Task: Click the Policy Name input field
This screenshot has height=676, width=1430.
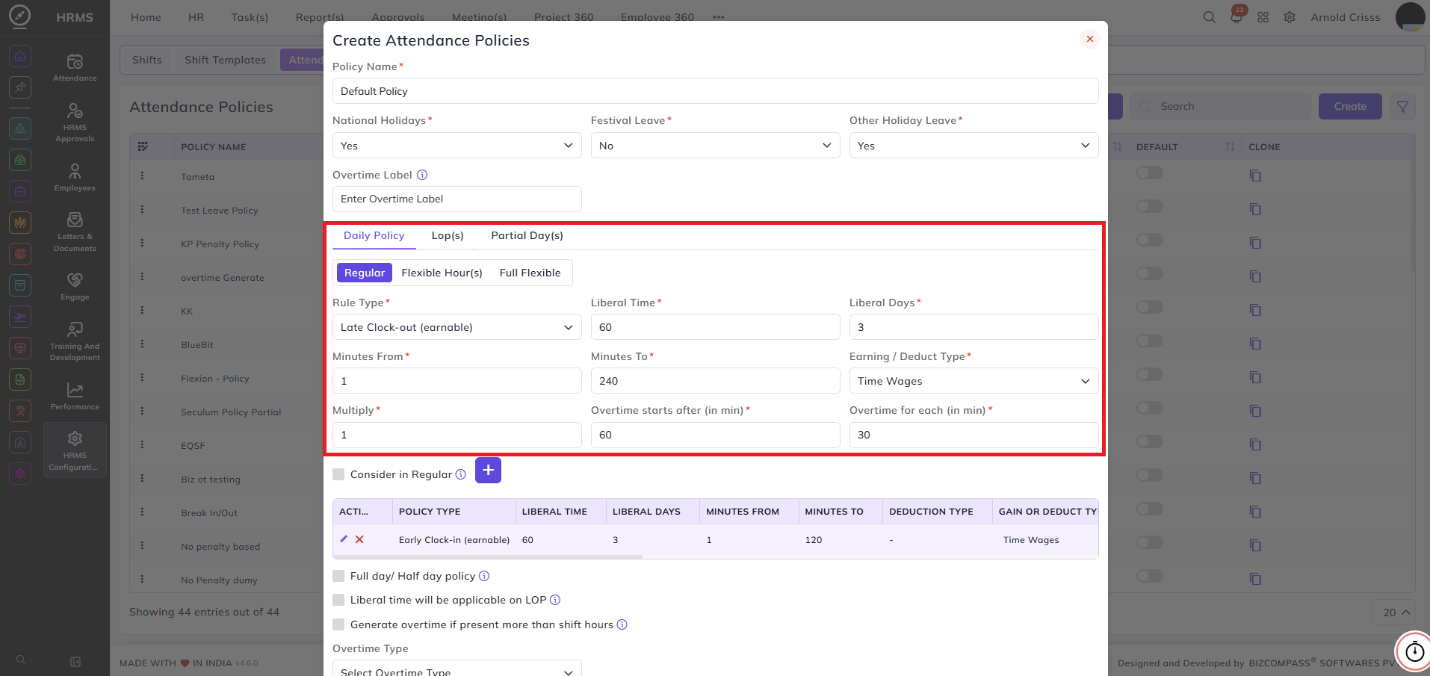Action: [716, 91]
